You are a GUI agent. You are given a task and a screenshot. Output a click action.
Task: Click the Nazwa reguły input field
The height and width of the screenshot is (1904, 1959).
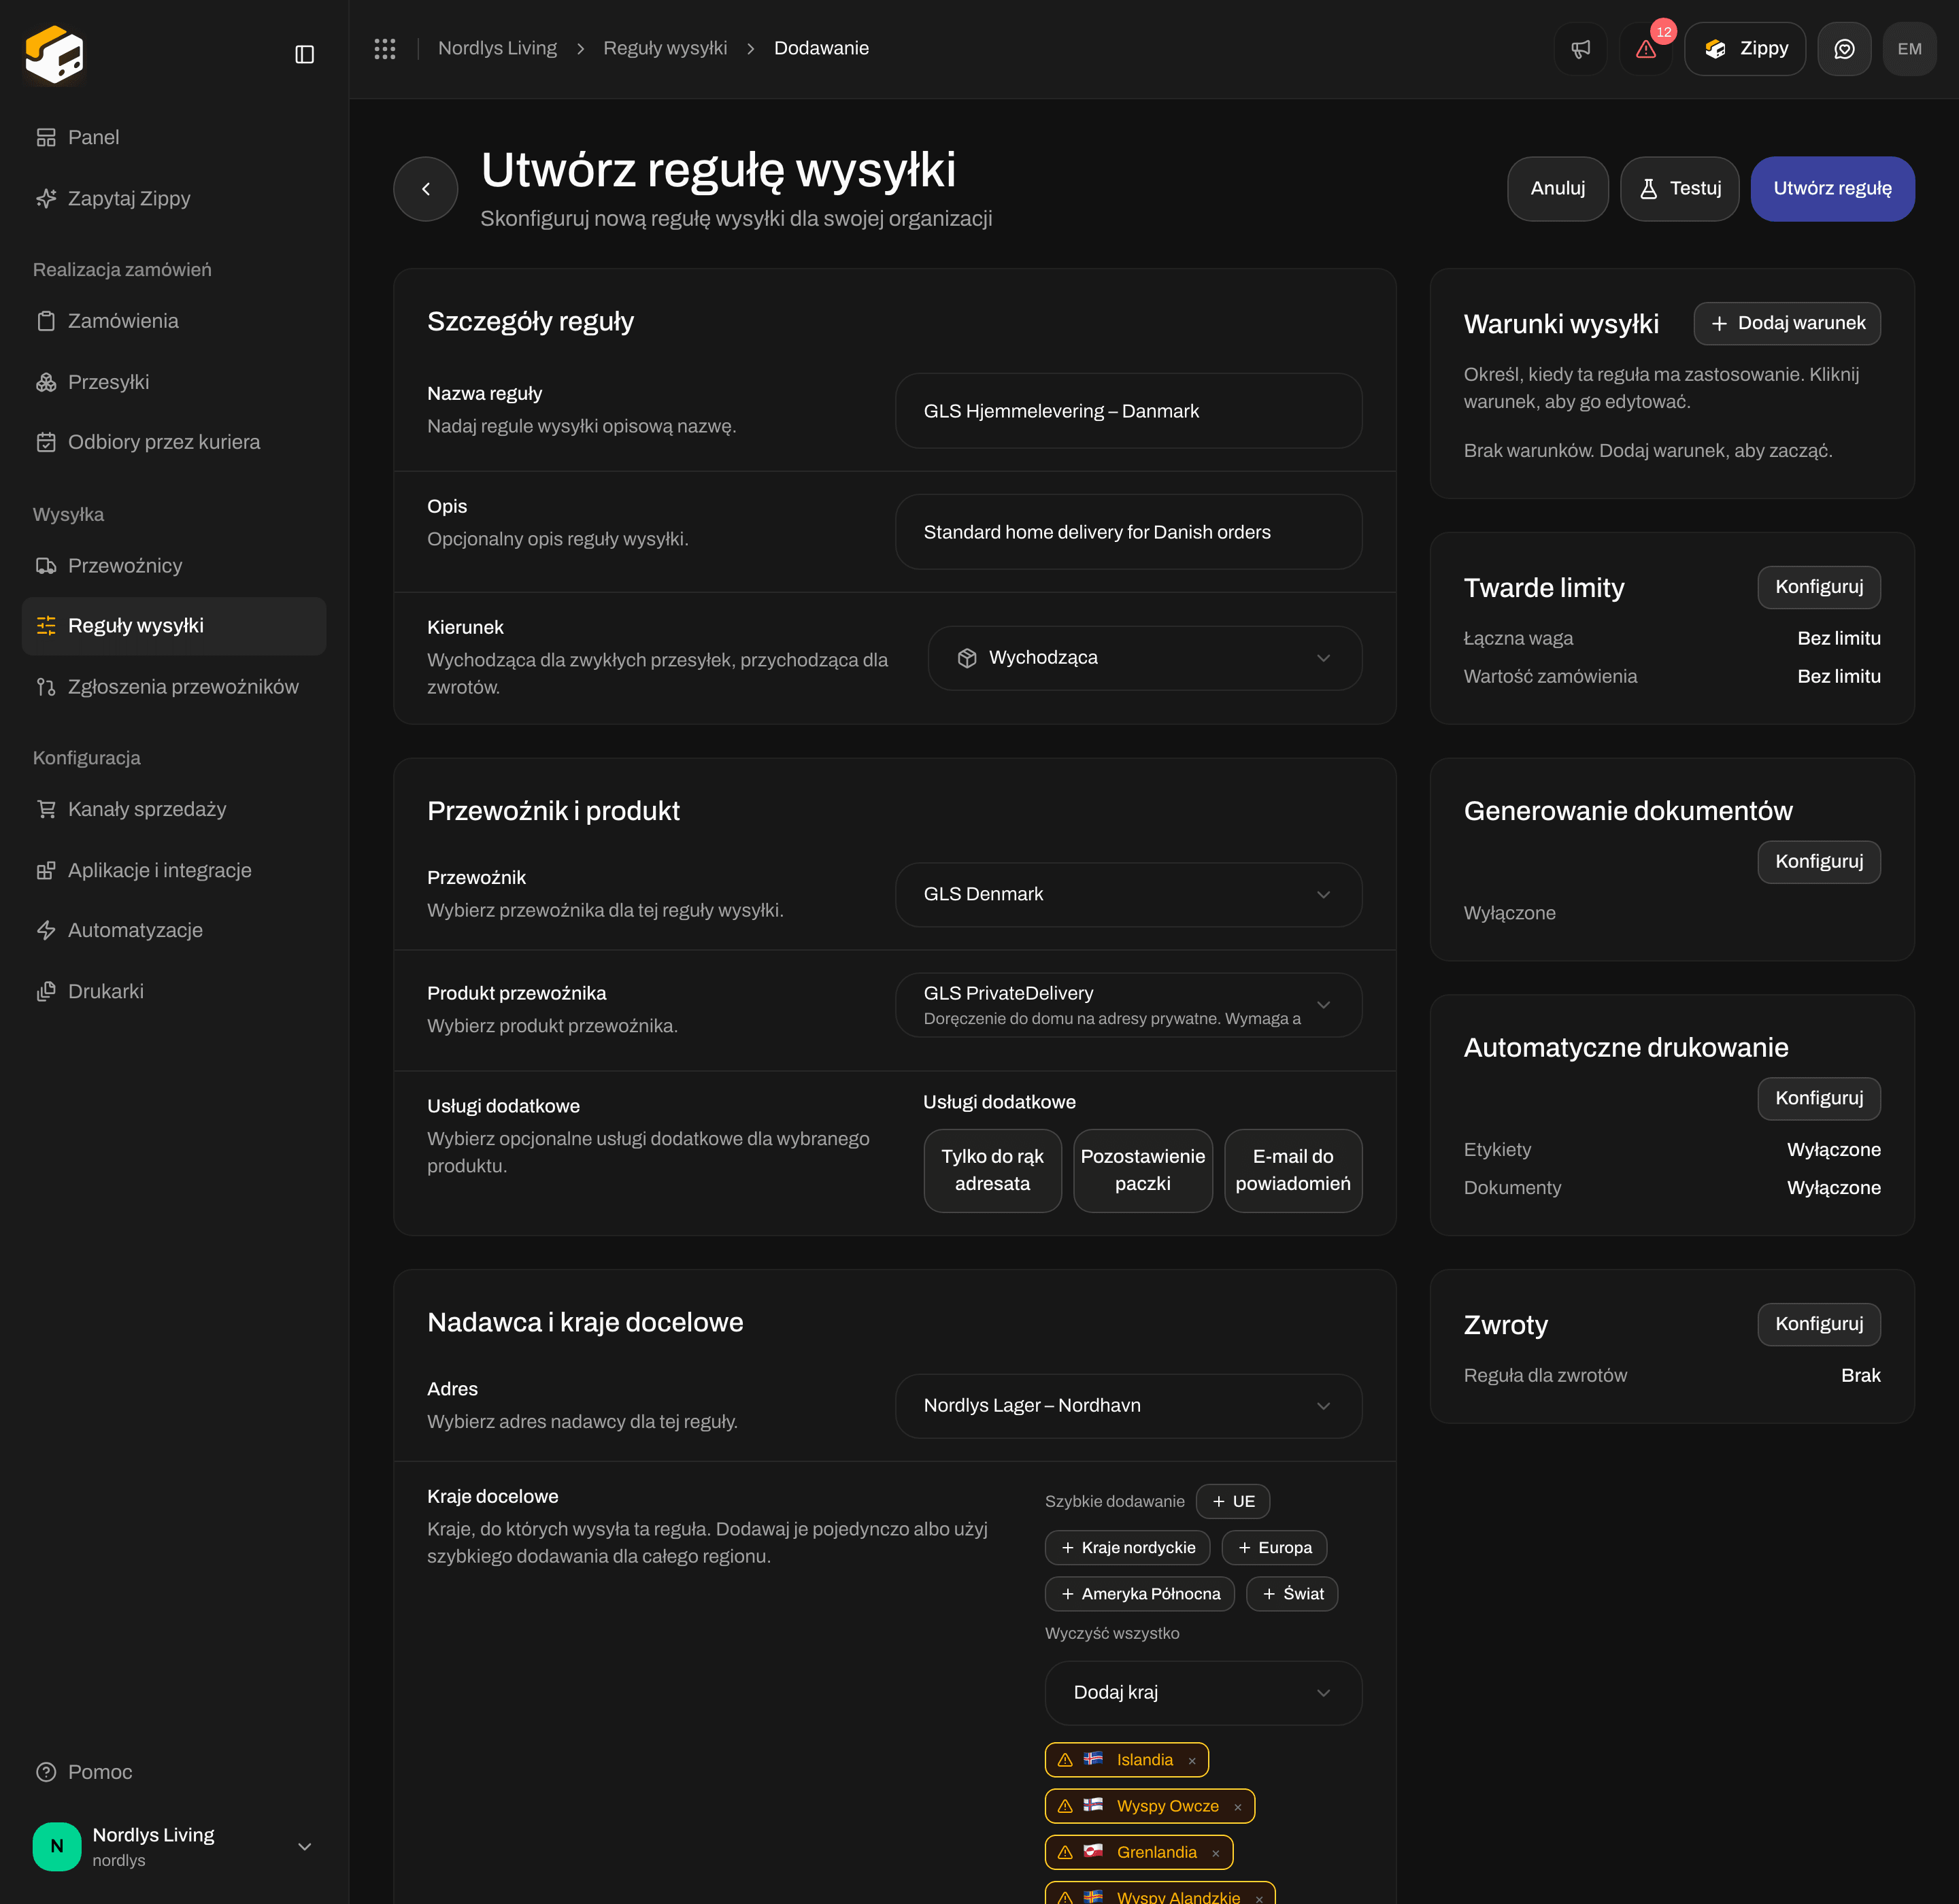[1128, 411]
